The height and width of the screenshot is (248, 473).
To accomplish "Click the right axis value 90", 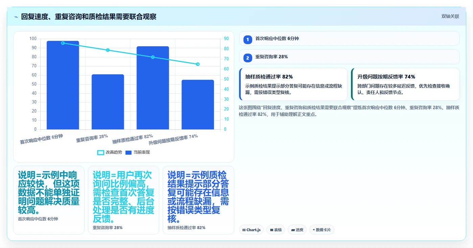I will pos(226,39).
